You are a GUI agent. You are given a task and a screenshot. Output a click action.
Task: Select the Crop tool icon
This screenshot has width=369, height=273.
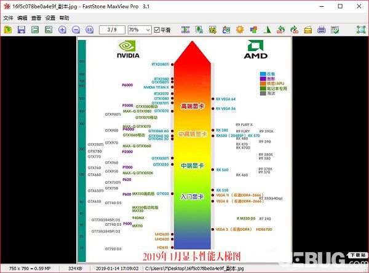pos(213,30)
